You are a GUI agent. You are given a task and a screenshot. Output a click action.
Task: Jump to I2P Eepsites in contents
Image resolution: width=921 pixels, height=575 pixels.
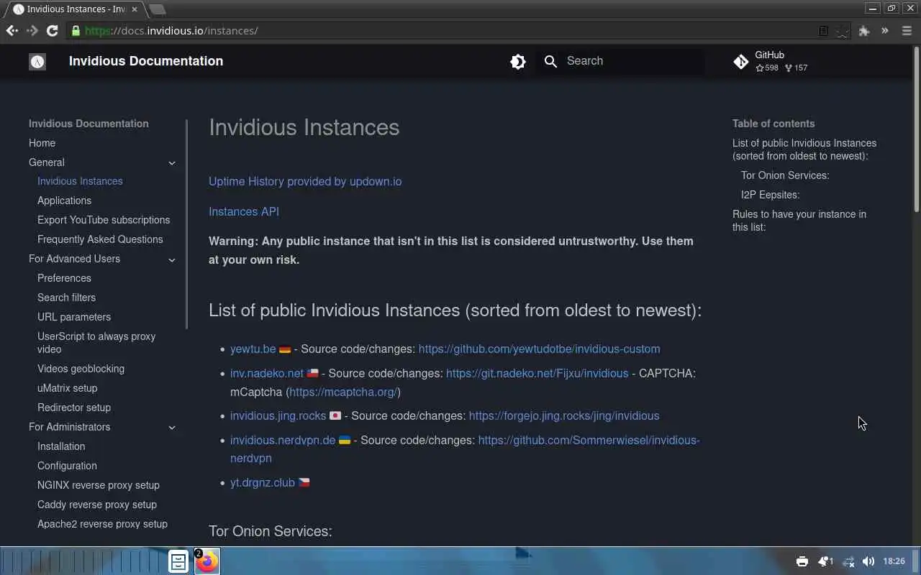point(770,195)
